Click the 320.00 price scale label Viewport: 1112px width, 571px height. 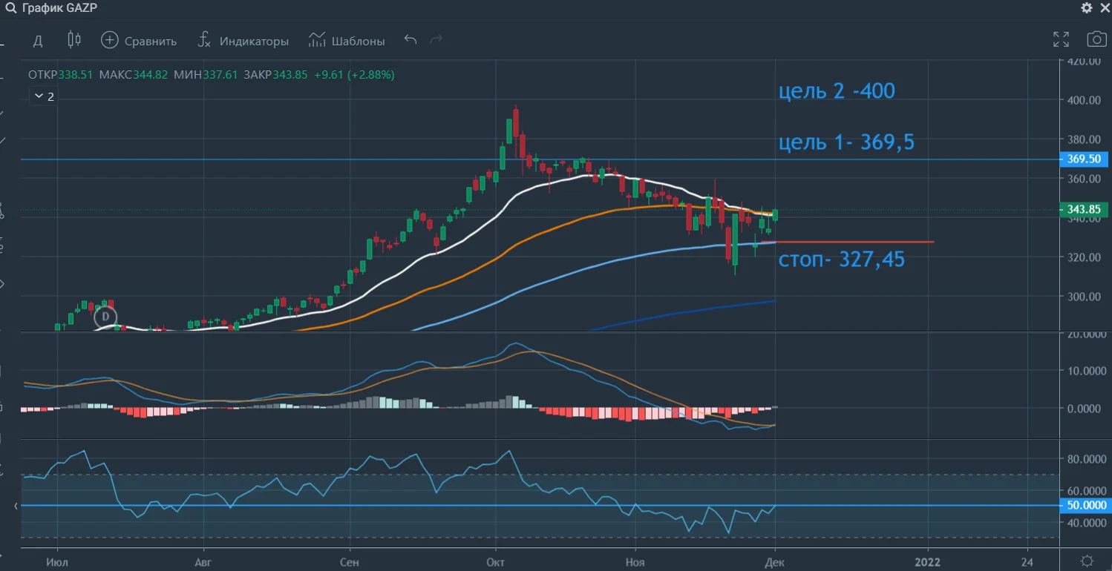point(1082,257)
